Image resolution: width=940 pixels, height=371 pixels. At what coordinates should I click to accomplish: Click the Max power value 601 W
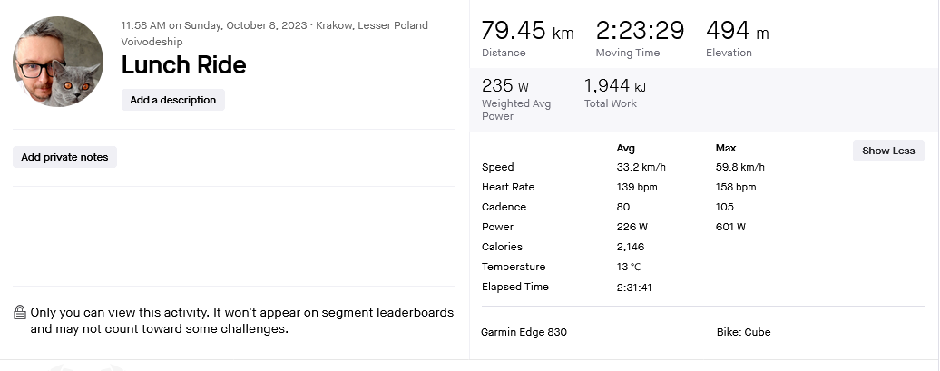(730, 227)
